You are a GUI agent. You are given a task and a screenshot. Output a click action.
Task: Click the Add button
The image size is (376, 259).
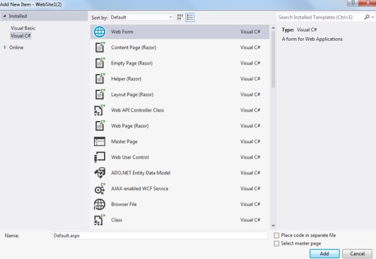325,253
